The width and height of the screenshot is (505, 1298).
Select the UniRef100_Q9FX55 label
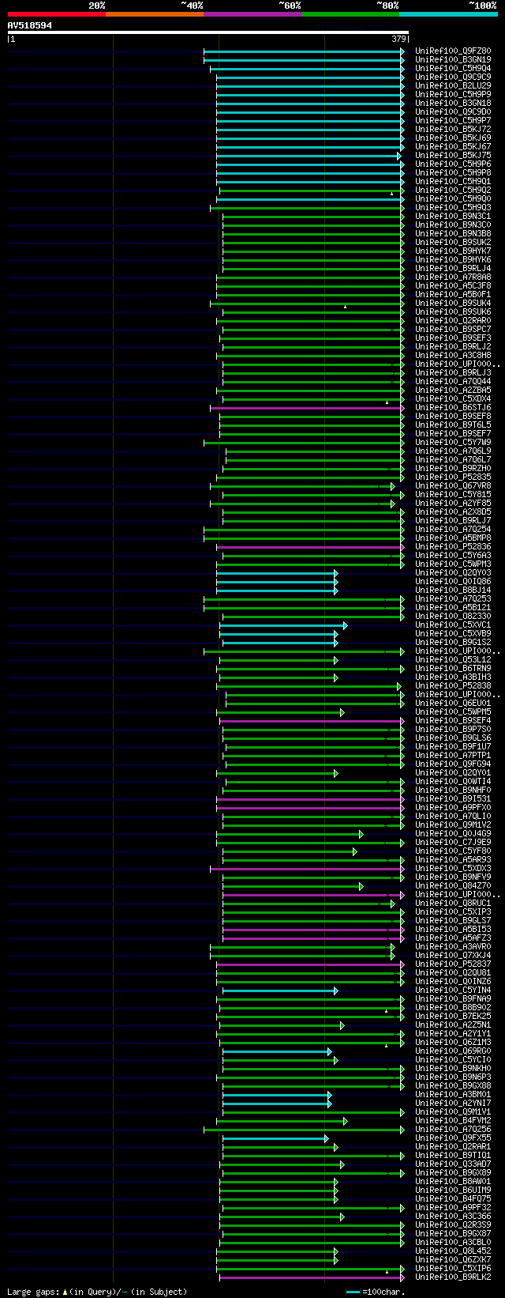click(453, 1138)
